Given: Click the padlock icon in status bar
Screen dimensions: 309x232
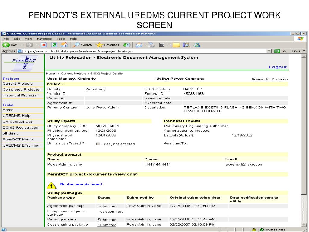Looking at the screenshot, I should [x=254, y=230].
